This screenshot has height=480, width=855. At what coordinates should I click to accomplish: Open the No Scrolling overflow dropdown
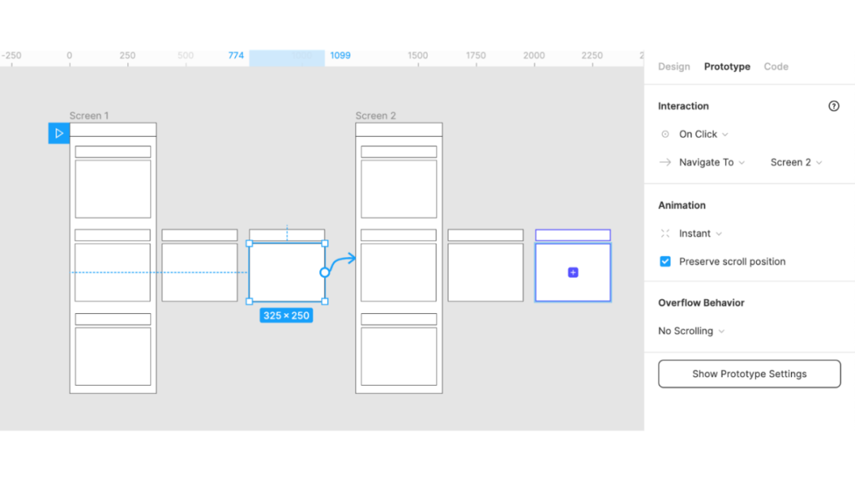coord(691,331)
